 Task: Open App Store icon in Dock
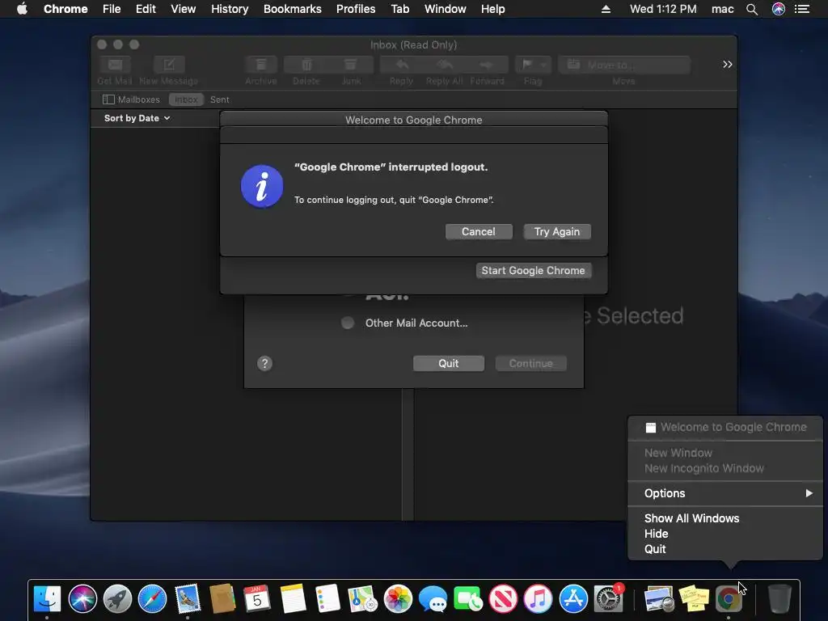pos(573,599)
